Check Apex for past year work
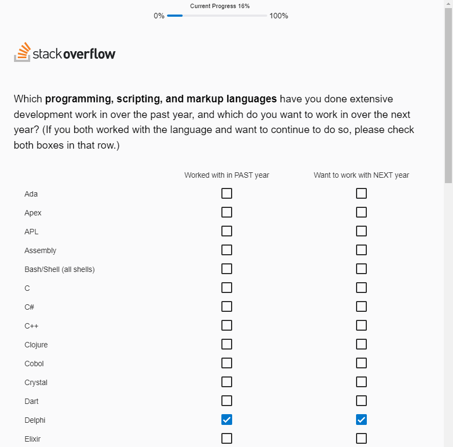This screenshot has height=447, width=453. [x=227, y=212]
